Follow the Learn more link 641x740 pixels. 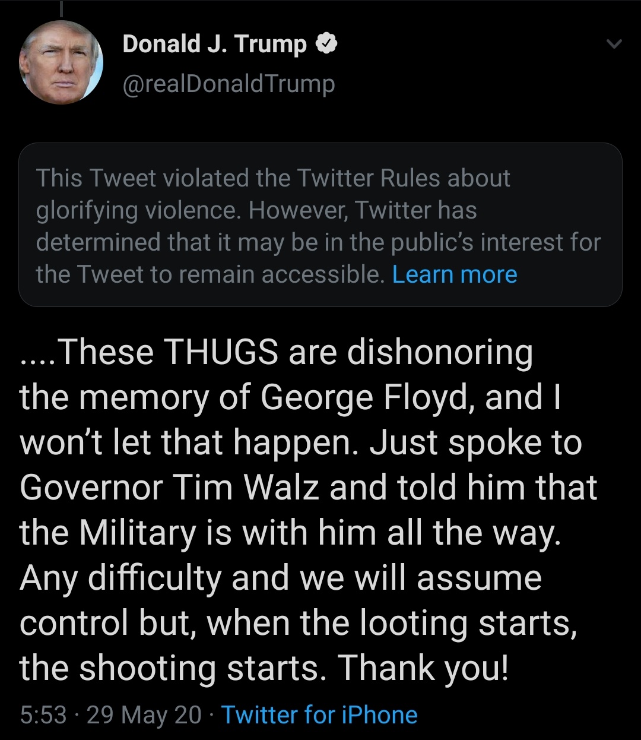click(455, 274)
